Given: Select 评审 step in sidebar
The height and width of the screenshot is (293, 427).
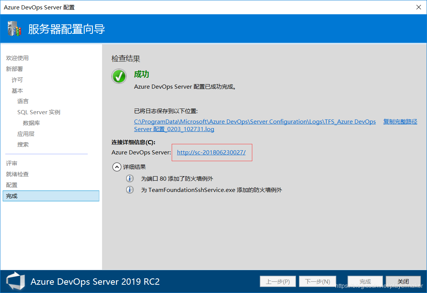Looking at the screenshot, I should point(11,163).
